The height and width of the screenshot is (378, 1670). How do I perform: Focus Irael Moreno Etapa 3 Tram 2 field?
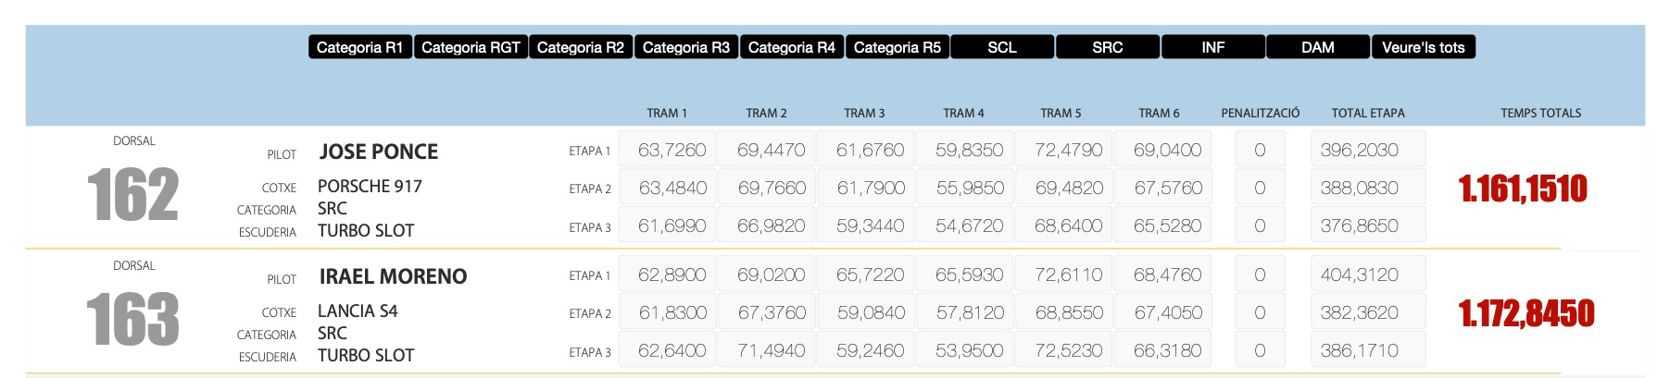[x=771, y=350]
